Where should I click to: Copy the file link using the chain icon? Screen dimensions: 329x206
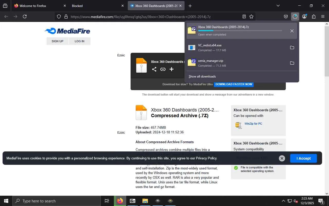pos(163,69)
